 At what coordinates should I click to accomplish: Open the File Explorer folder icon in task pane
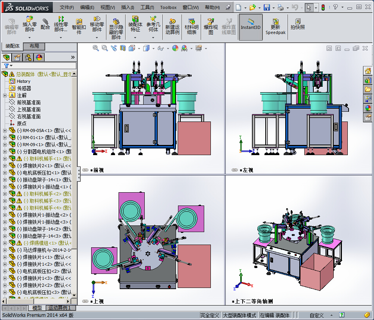click(x=368, y=89)
